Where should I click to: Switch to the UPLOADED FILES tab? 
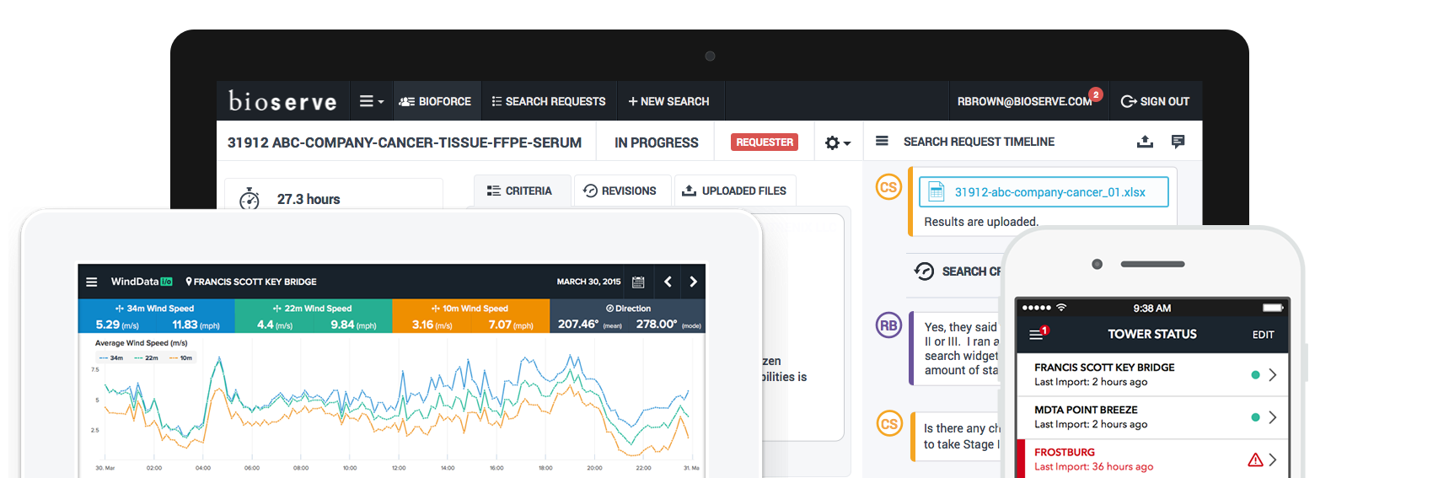tap(734, 191)
